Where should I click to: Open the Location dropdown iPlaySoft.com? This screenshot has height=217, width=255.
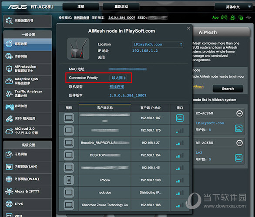tap(158, 44)
